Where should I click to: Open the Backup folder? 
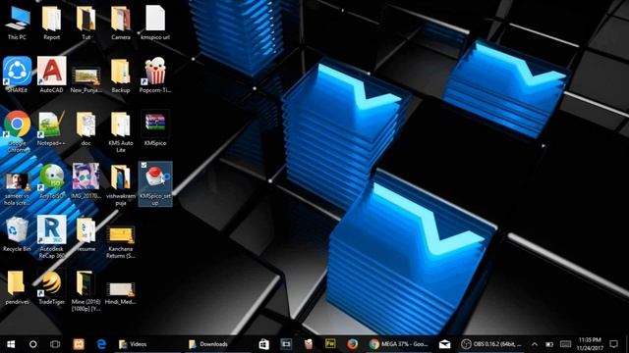(120, 76)
